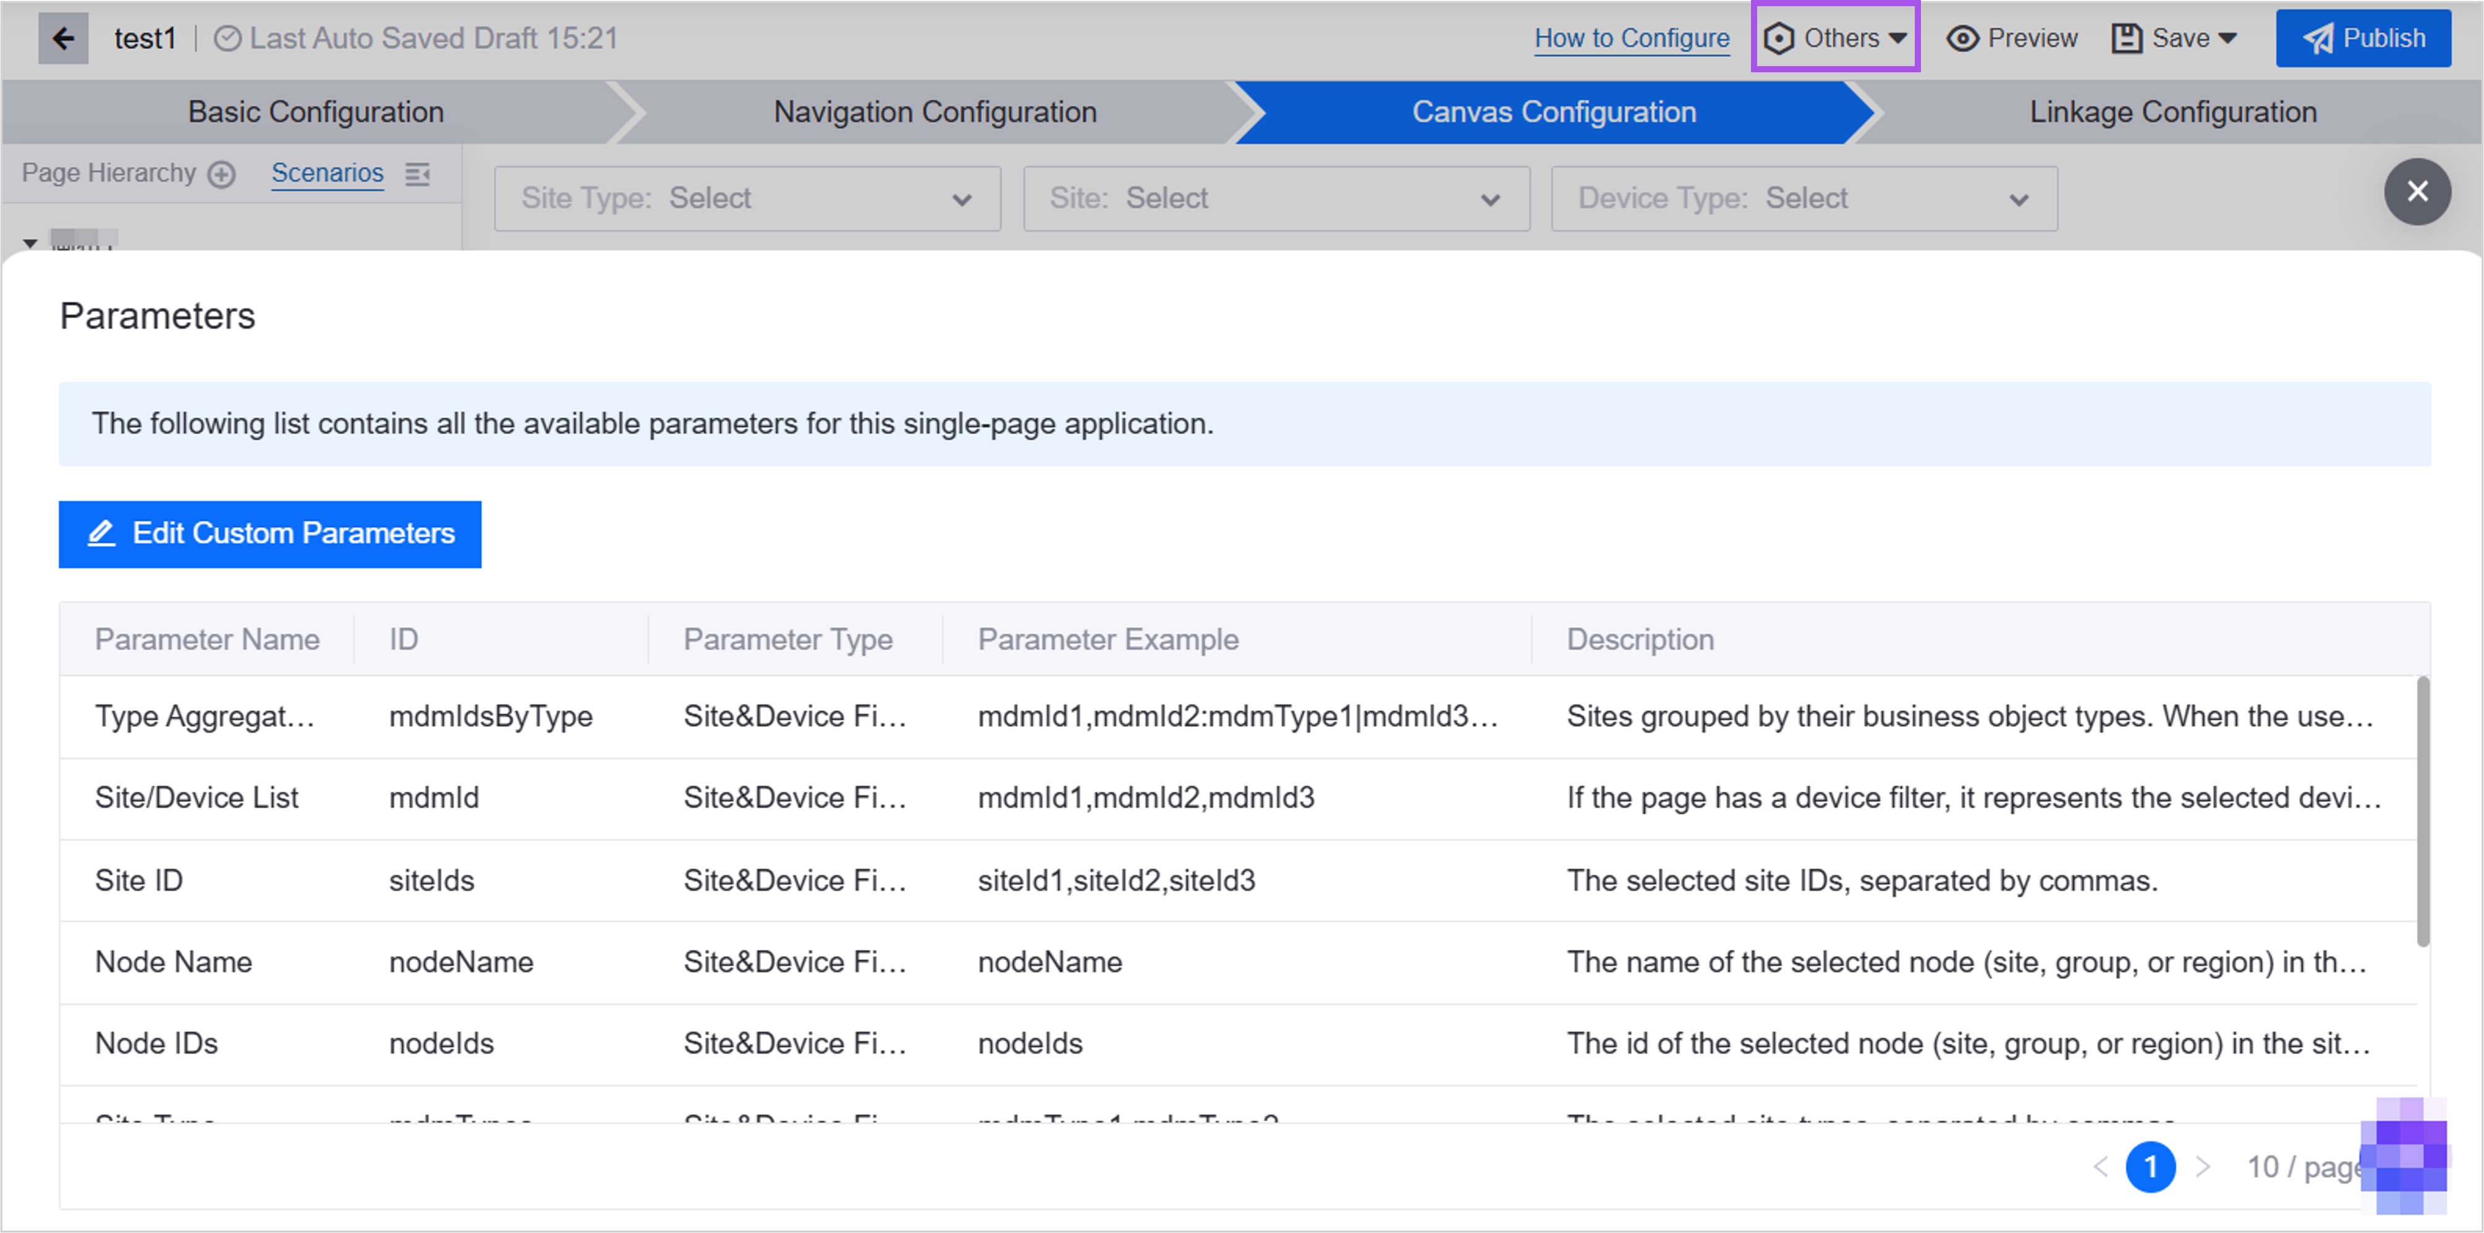
Task: Open the Others menu
Action: pyautogui.click(x=1835, y=38)
